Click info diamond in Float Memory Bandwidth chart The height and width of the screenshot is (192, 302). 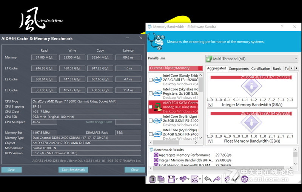click(x=251, y=123)
